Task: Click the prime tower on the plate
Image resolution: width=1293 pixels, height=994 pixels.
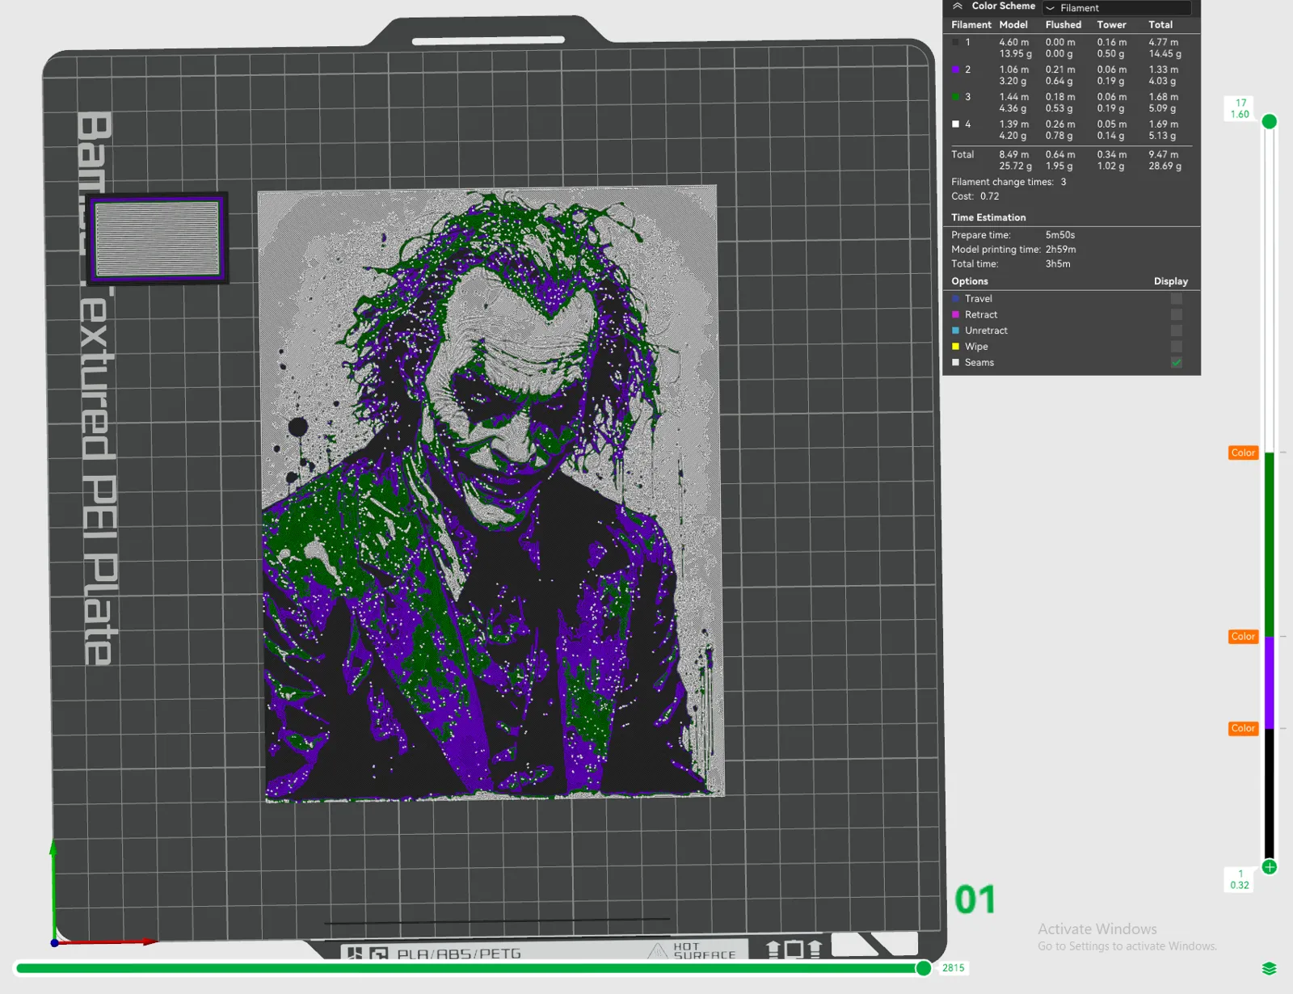Action: tap(158, 238)
